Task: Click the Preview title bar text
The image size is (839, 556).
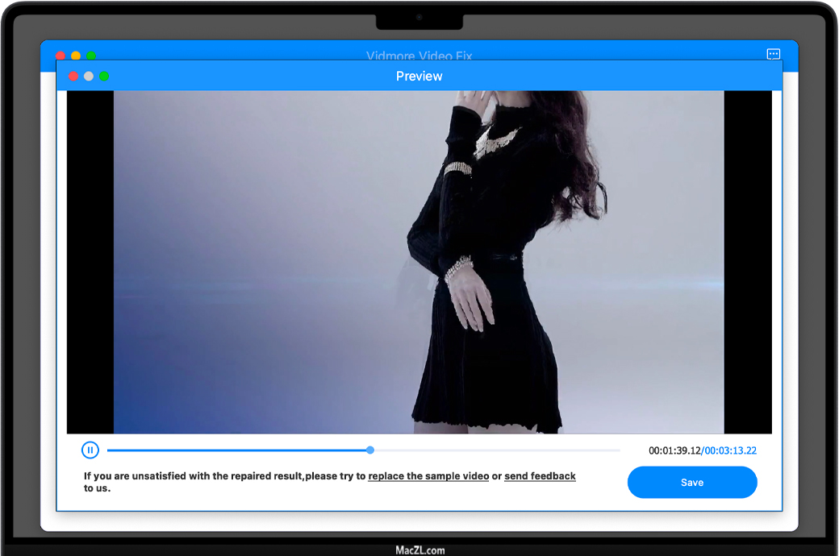Action: pos(419,76)
